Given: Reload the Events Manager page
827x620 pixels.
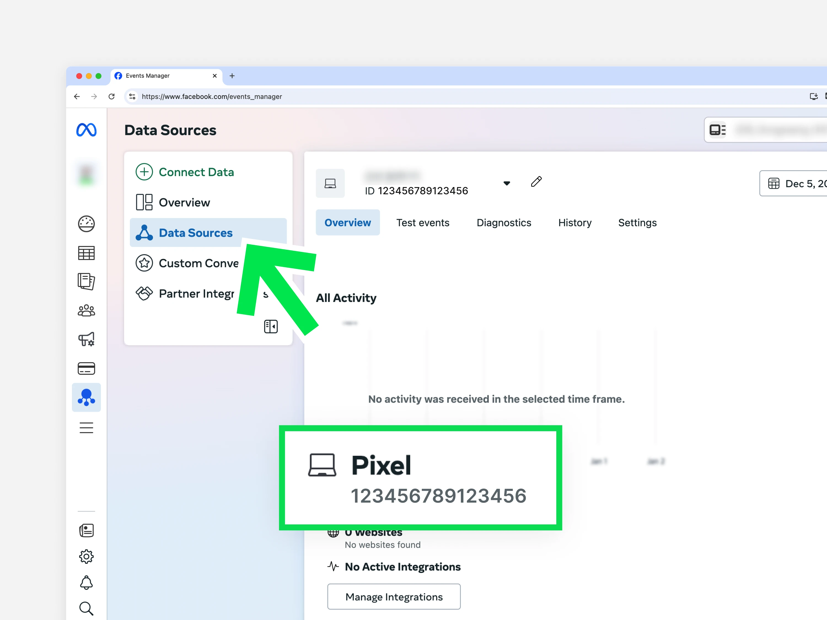Looking at the screenshot, I should (x=111, y=96).
